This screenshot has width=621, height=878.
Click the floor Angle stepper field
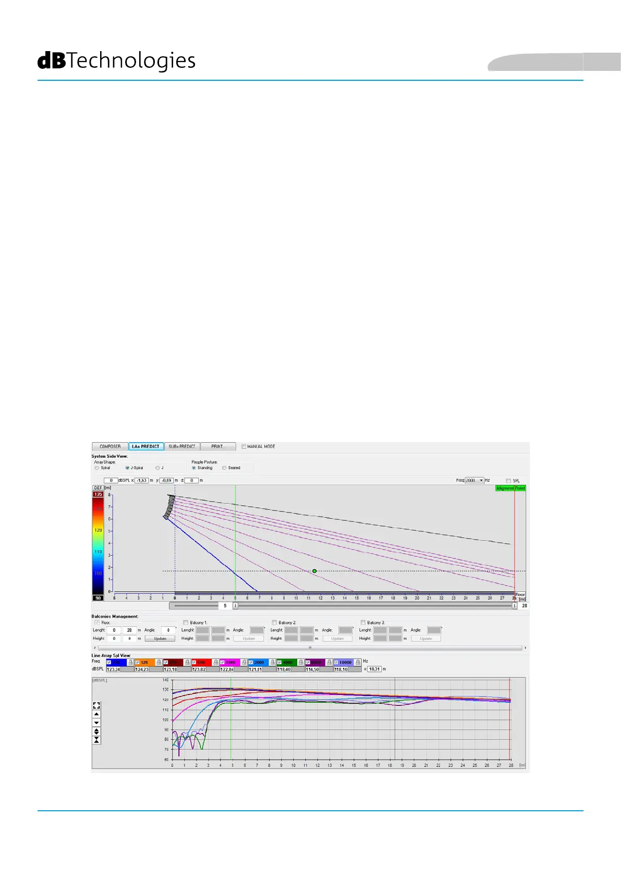168,630
